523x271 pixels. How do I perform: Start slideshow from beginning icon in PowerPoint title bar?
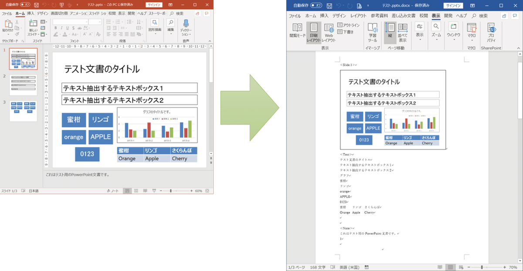pyautogui.click(x=62, y=6)
